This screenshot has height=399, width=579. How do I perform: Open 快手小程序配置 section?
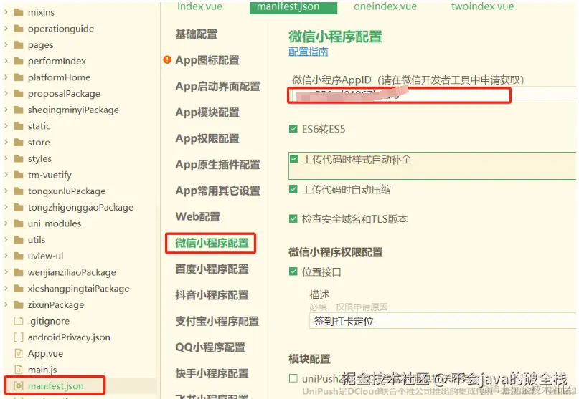[212, 373]
